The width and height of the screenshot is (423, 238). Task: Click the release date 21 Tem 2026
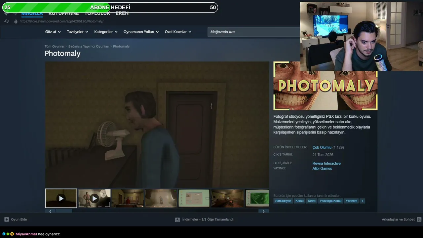coord(323,155)
